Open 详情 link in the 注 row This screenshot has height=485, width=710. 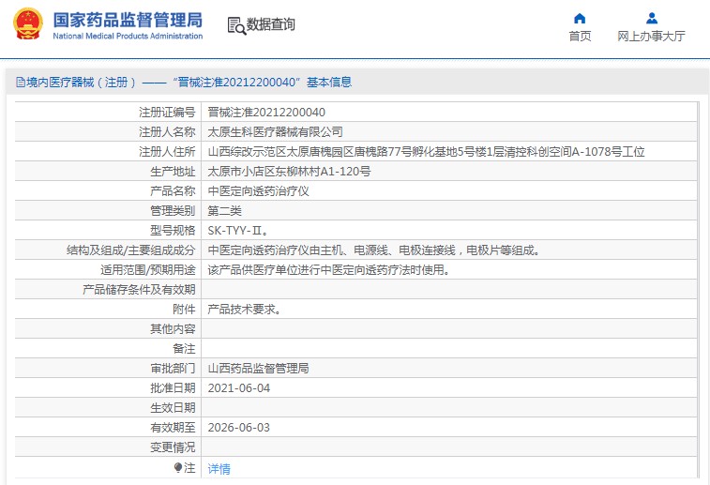(219, 469)
